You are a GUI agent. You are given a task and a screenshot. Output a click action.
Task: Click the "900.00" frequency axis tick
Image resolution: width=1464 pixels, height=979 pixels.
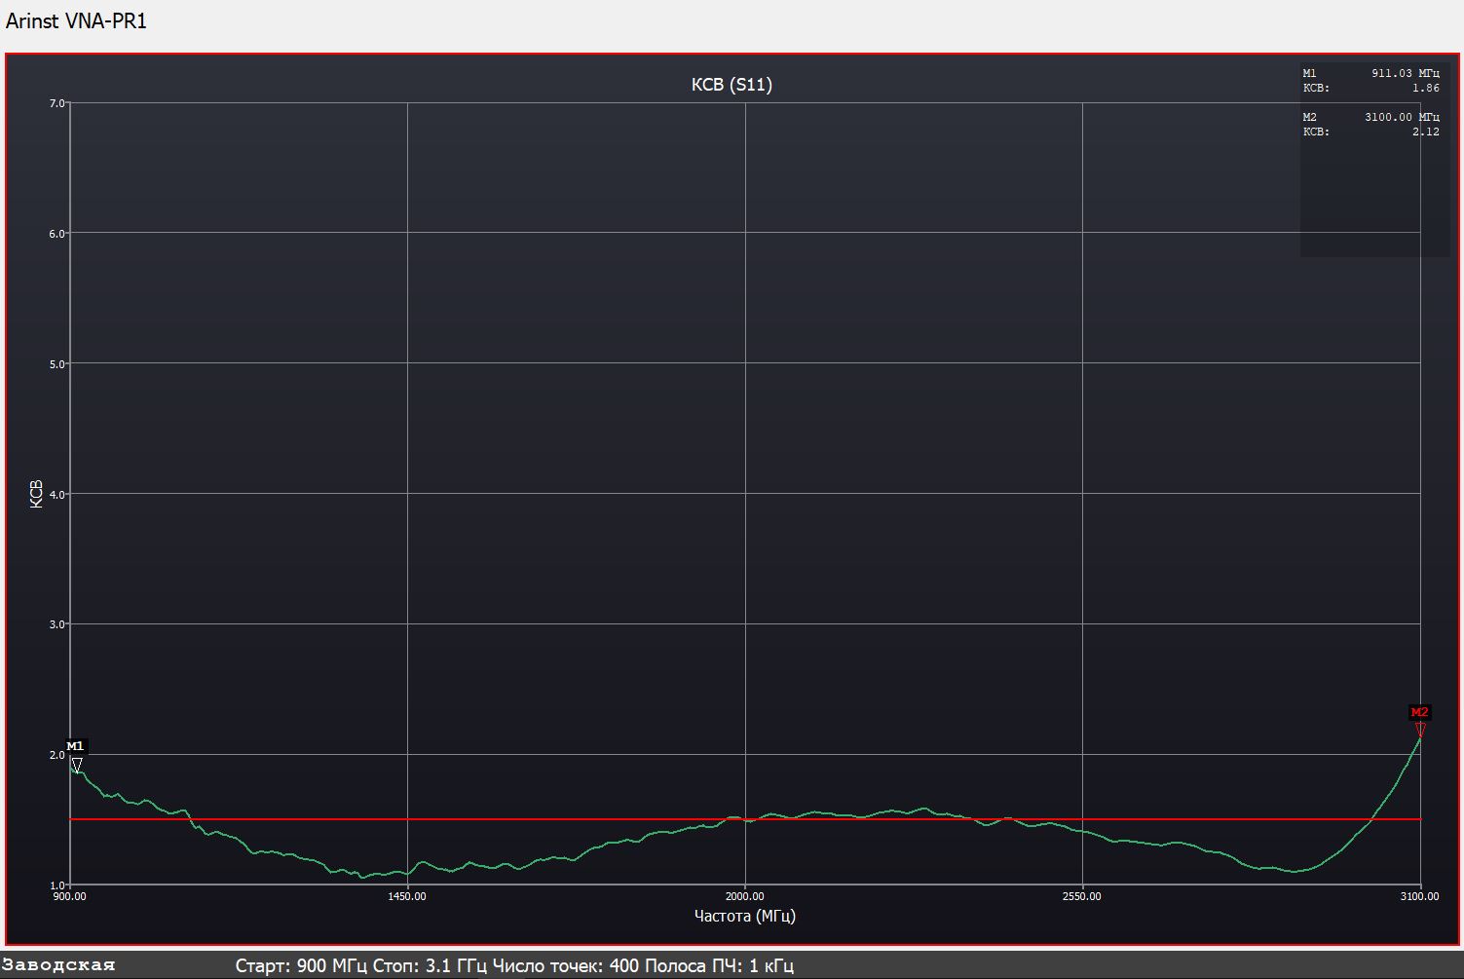(69, 896)
